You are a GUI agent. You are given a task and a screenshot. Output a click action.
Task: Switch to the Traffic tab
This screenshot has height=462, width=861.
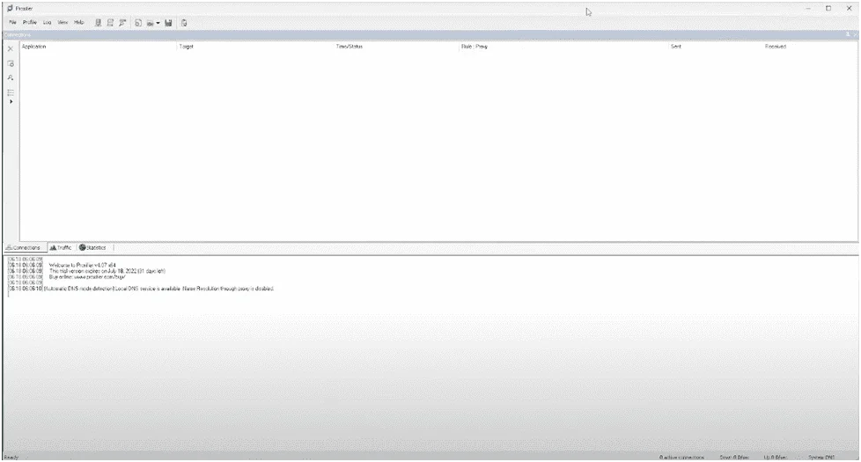click(x=61, y=247)
